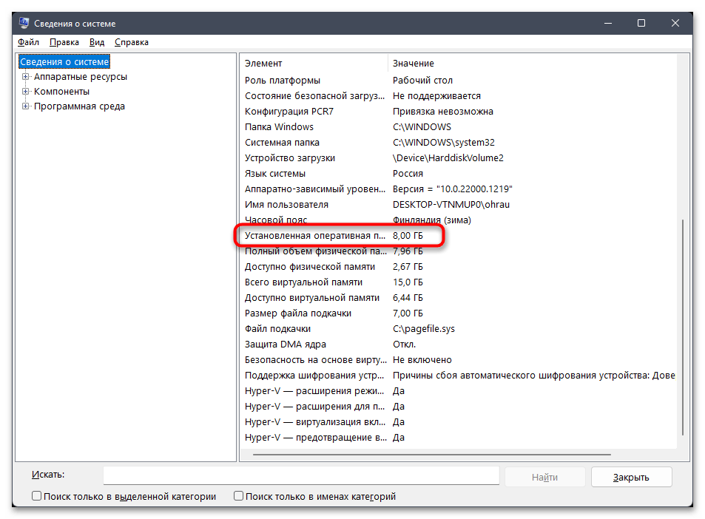
Task: Select Сведения о системе root tree item
Action: pyautogui.click(x=64, y=62)
